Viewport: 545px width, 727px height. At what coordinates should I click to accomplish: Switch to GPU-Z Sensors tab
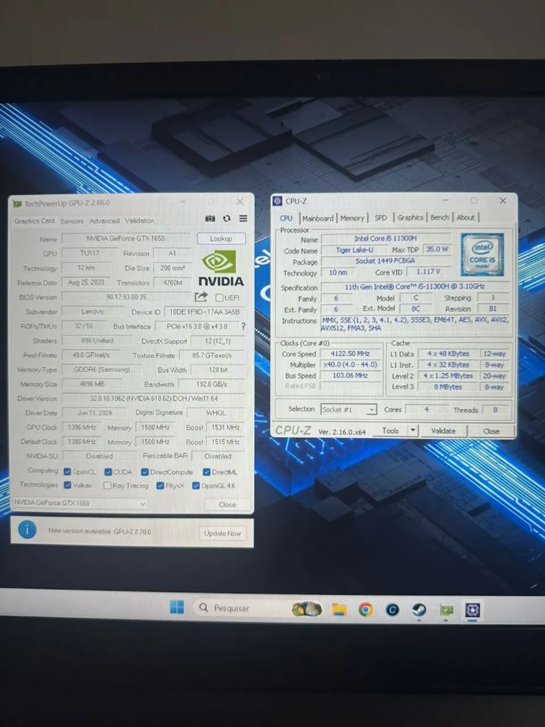pos(72,221)
